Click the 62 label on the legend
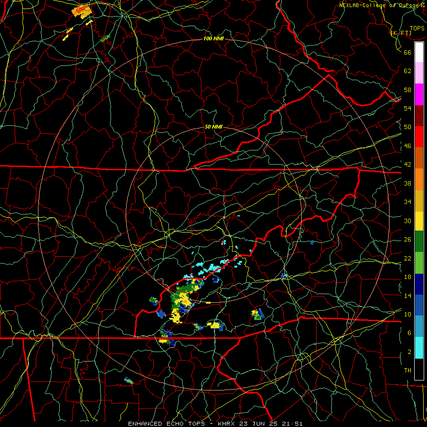Image resolution: width=427 pixels, height=427 pixels. [x=408, y=71]
